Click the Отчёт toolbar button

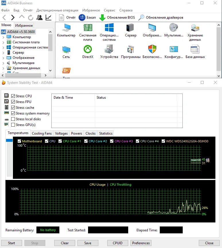pyautogui.click(x=67, y=18)
